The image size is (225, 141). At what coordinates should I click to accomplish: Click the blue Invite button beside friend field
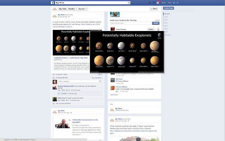pyautogui.click(x=156, y=23)
